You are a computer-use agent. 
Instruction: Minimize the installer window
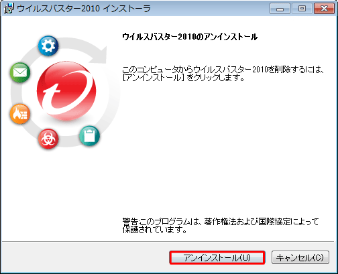280,9
